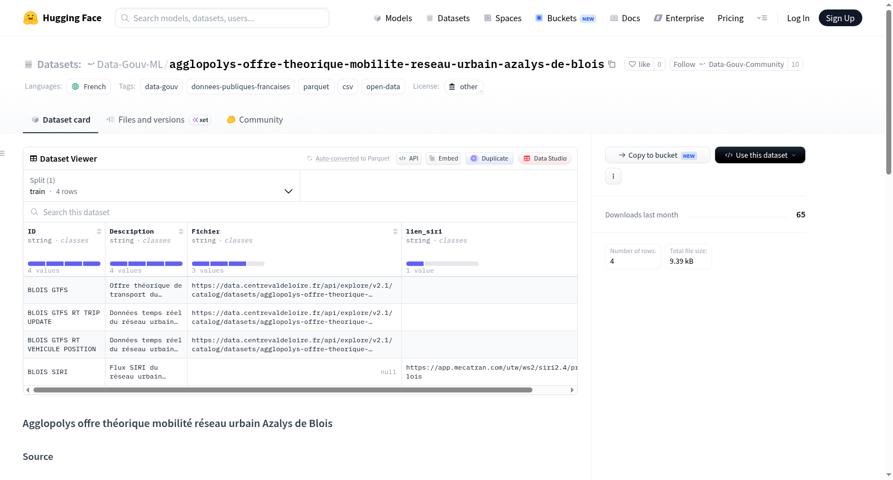Duplicate this dataset
The image size is (893, 480).
(489, 158)
